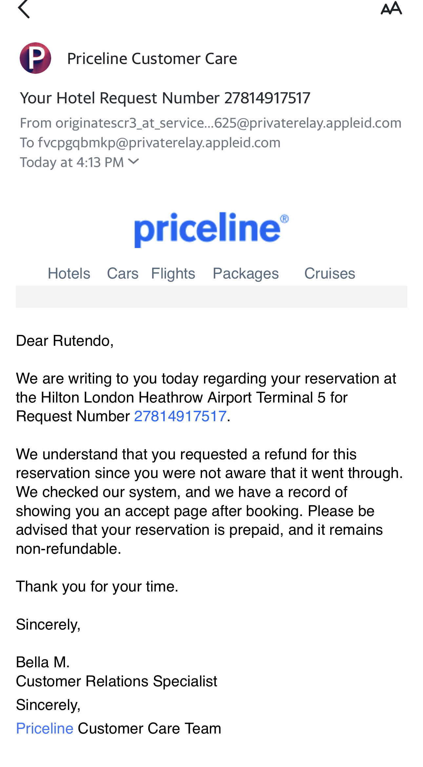Image resolution: width=423 pixels, height=767 pixels.
Task: Expand message details chevron beside the timestamp
Action: click(134, 161)
